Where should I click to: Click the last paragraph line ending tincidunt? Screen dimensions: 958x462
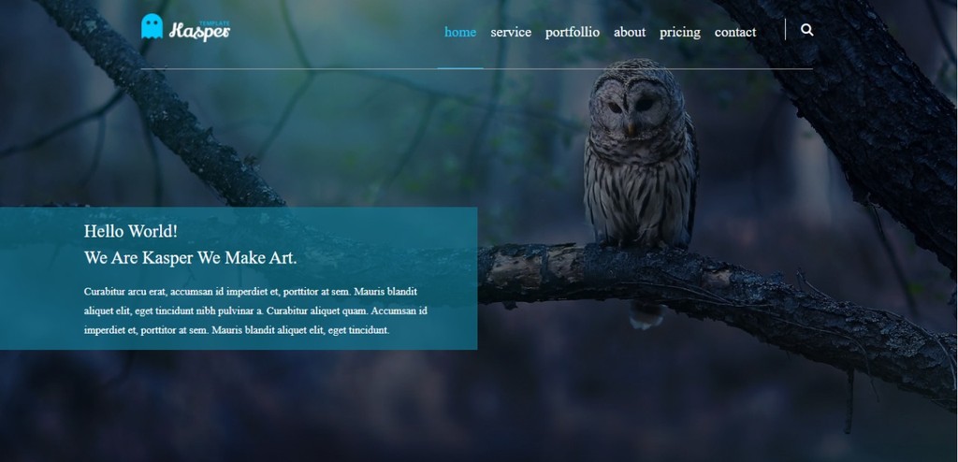pos(237,330)
